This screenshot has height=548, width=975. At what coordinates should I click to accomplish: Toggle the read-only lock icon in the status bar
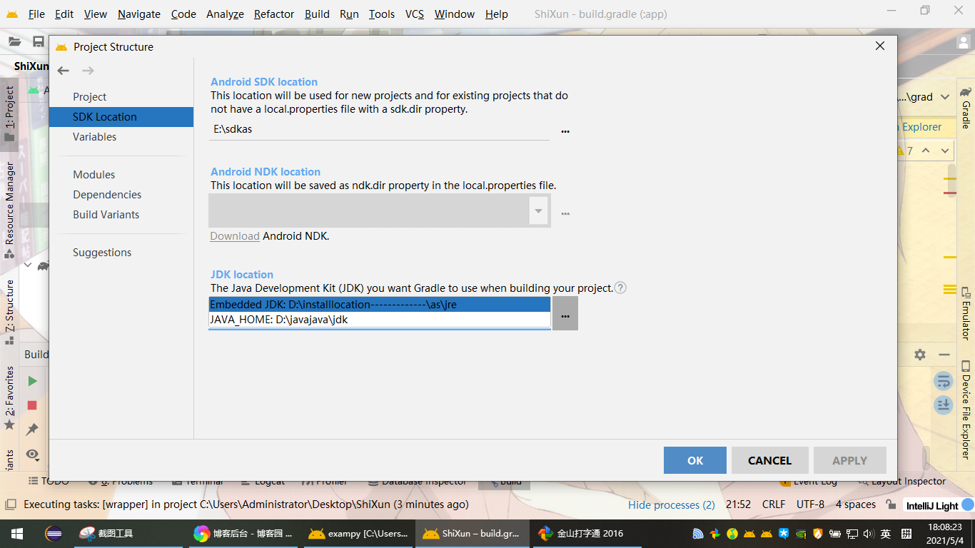tap(891, 504)
